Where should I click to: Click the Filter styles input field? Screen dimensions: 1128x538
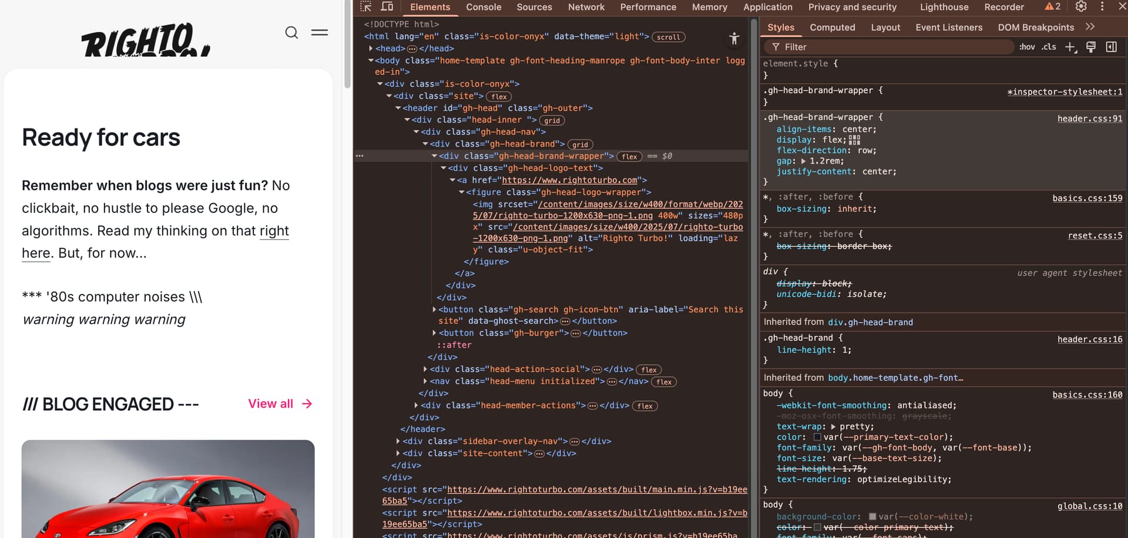pos(888,47)
